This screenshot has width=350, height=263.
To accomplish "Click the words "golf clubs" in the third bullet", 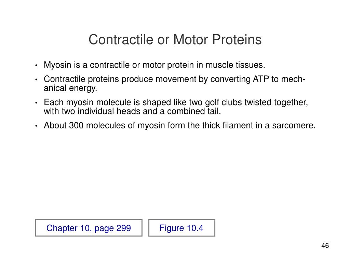I will point(223,102).
